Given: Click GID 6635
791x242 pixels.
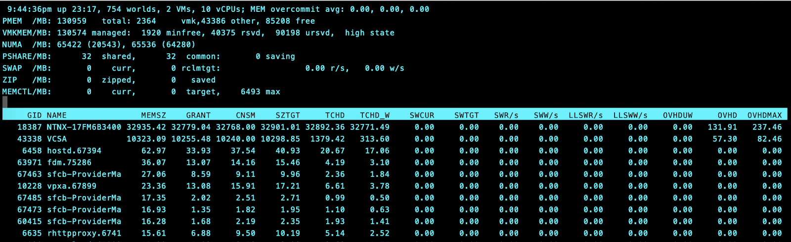Looking at the screenshot, I should point(32,233).
